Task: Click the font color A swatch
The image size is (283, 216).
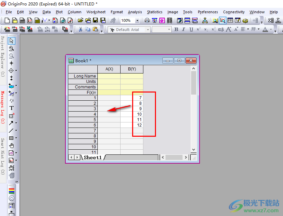Action: (265, 29)
